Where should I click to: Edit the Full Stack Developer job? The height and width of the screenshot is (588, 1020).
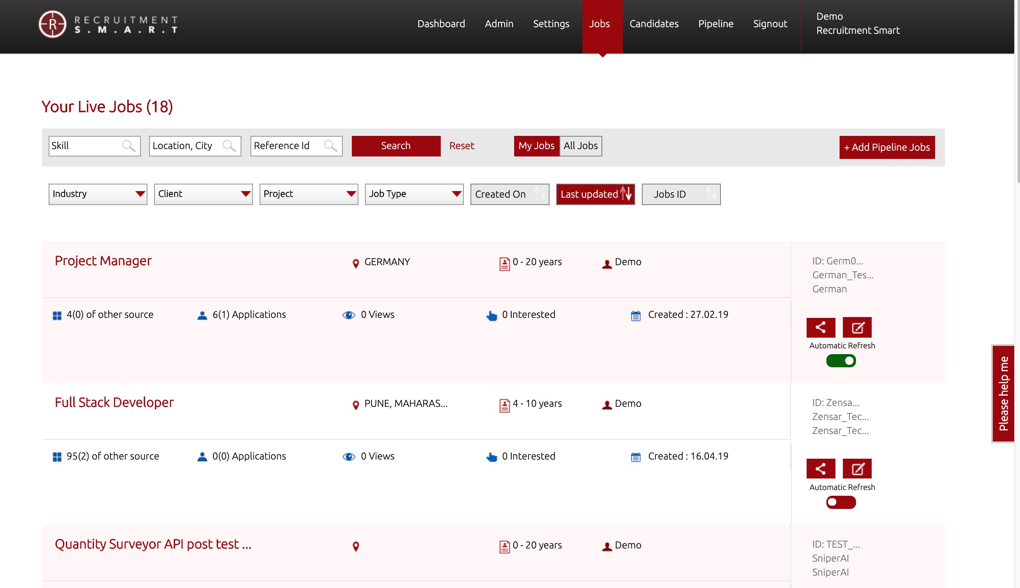coord(857,469)
